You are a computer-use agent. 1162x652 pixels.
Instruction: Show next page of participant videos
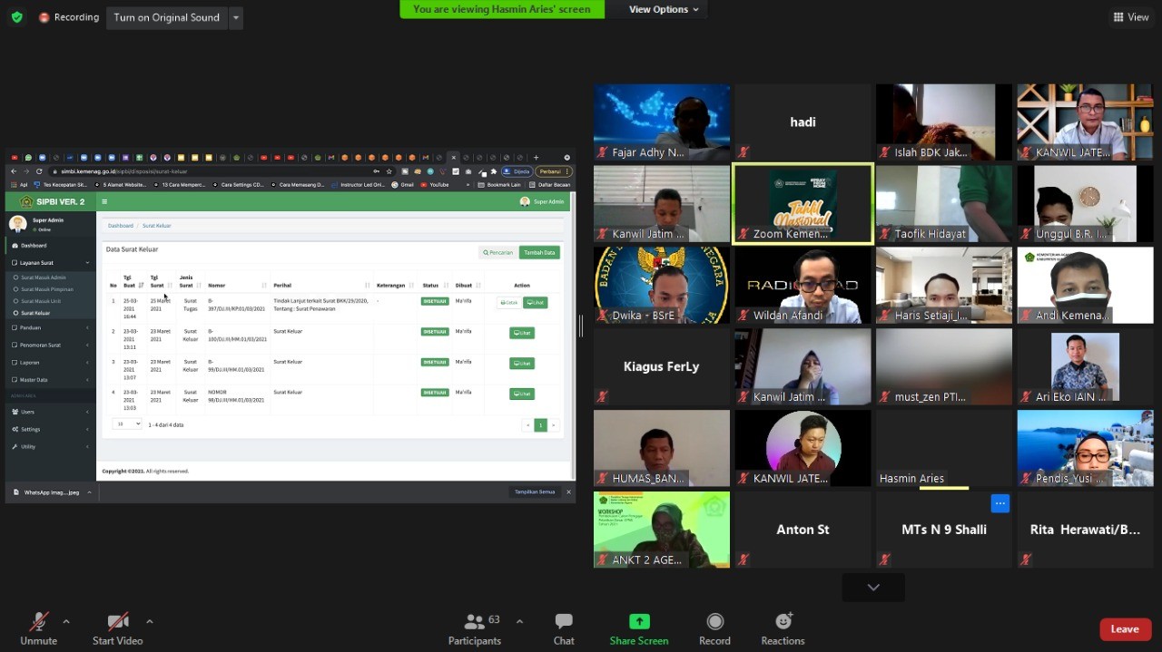pos(872,588)
